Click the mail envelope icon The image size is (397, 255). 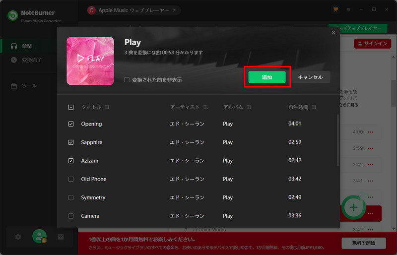click(61, 237)
